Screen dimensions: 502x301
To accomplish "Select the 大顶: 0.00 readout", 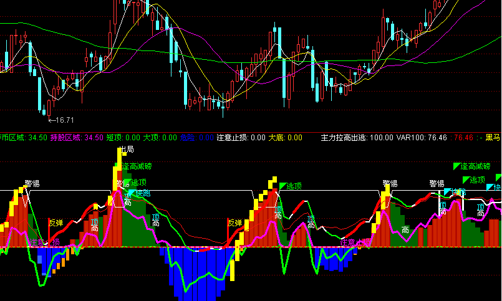I will pyautogui.click(x=160, y=138).
